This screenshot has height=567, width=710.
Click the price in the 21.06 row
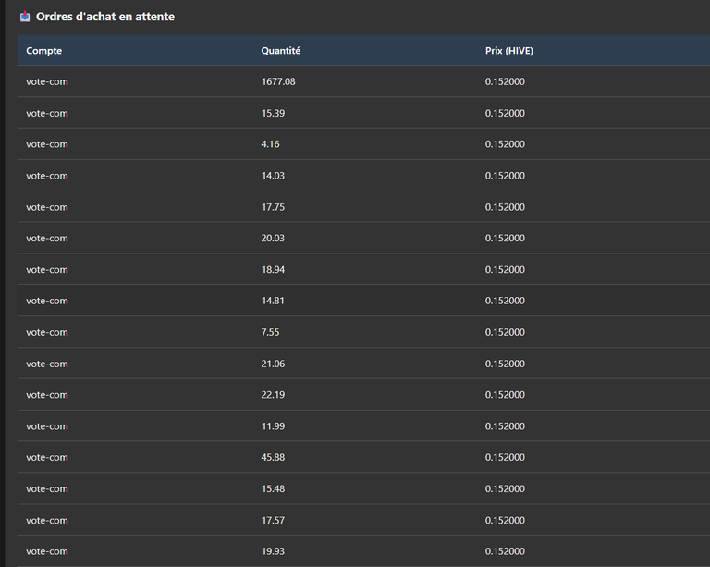pos(505,364)
